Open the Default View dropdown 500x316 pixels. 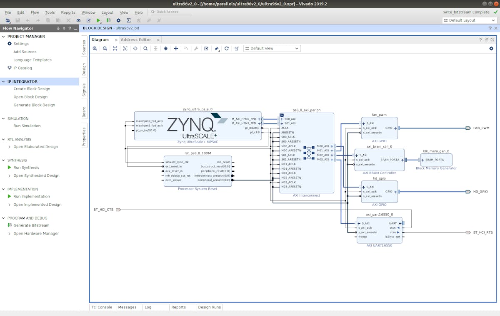click(272, 49)
